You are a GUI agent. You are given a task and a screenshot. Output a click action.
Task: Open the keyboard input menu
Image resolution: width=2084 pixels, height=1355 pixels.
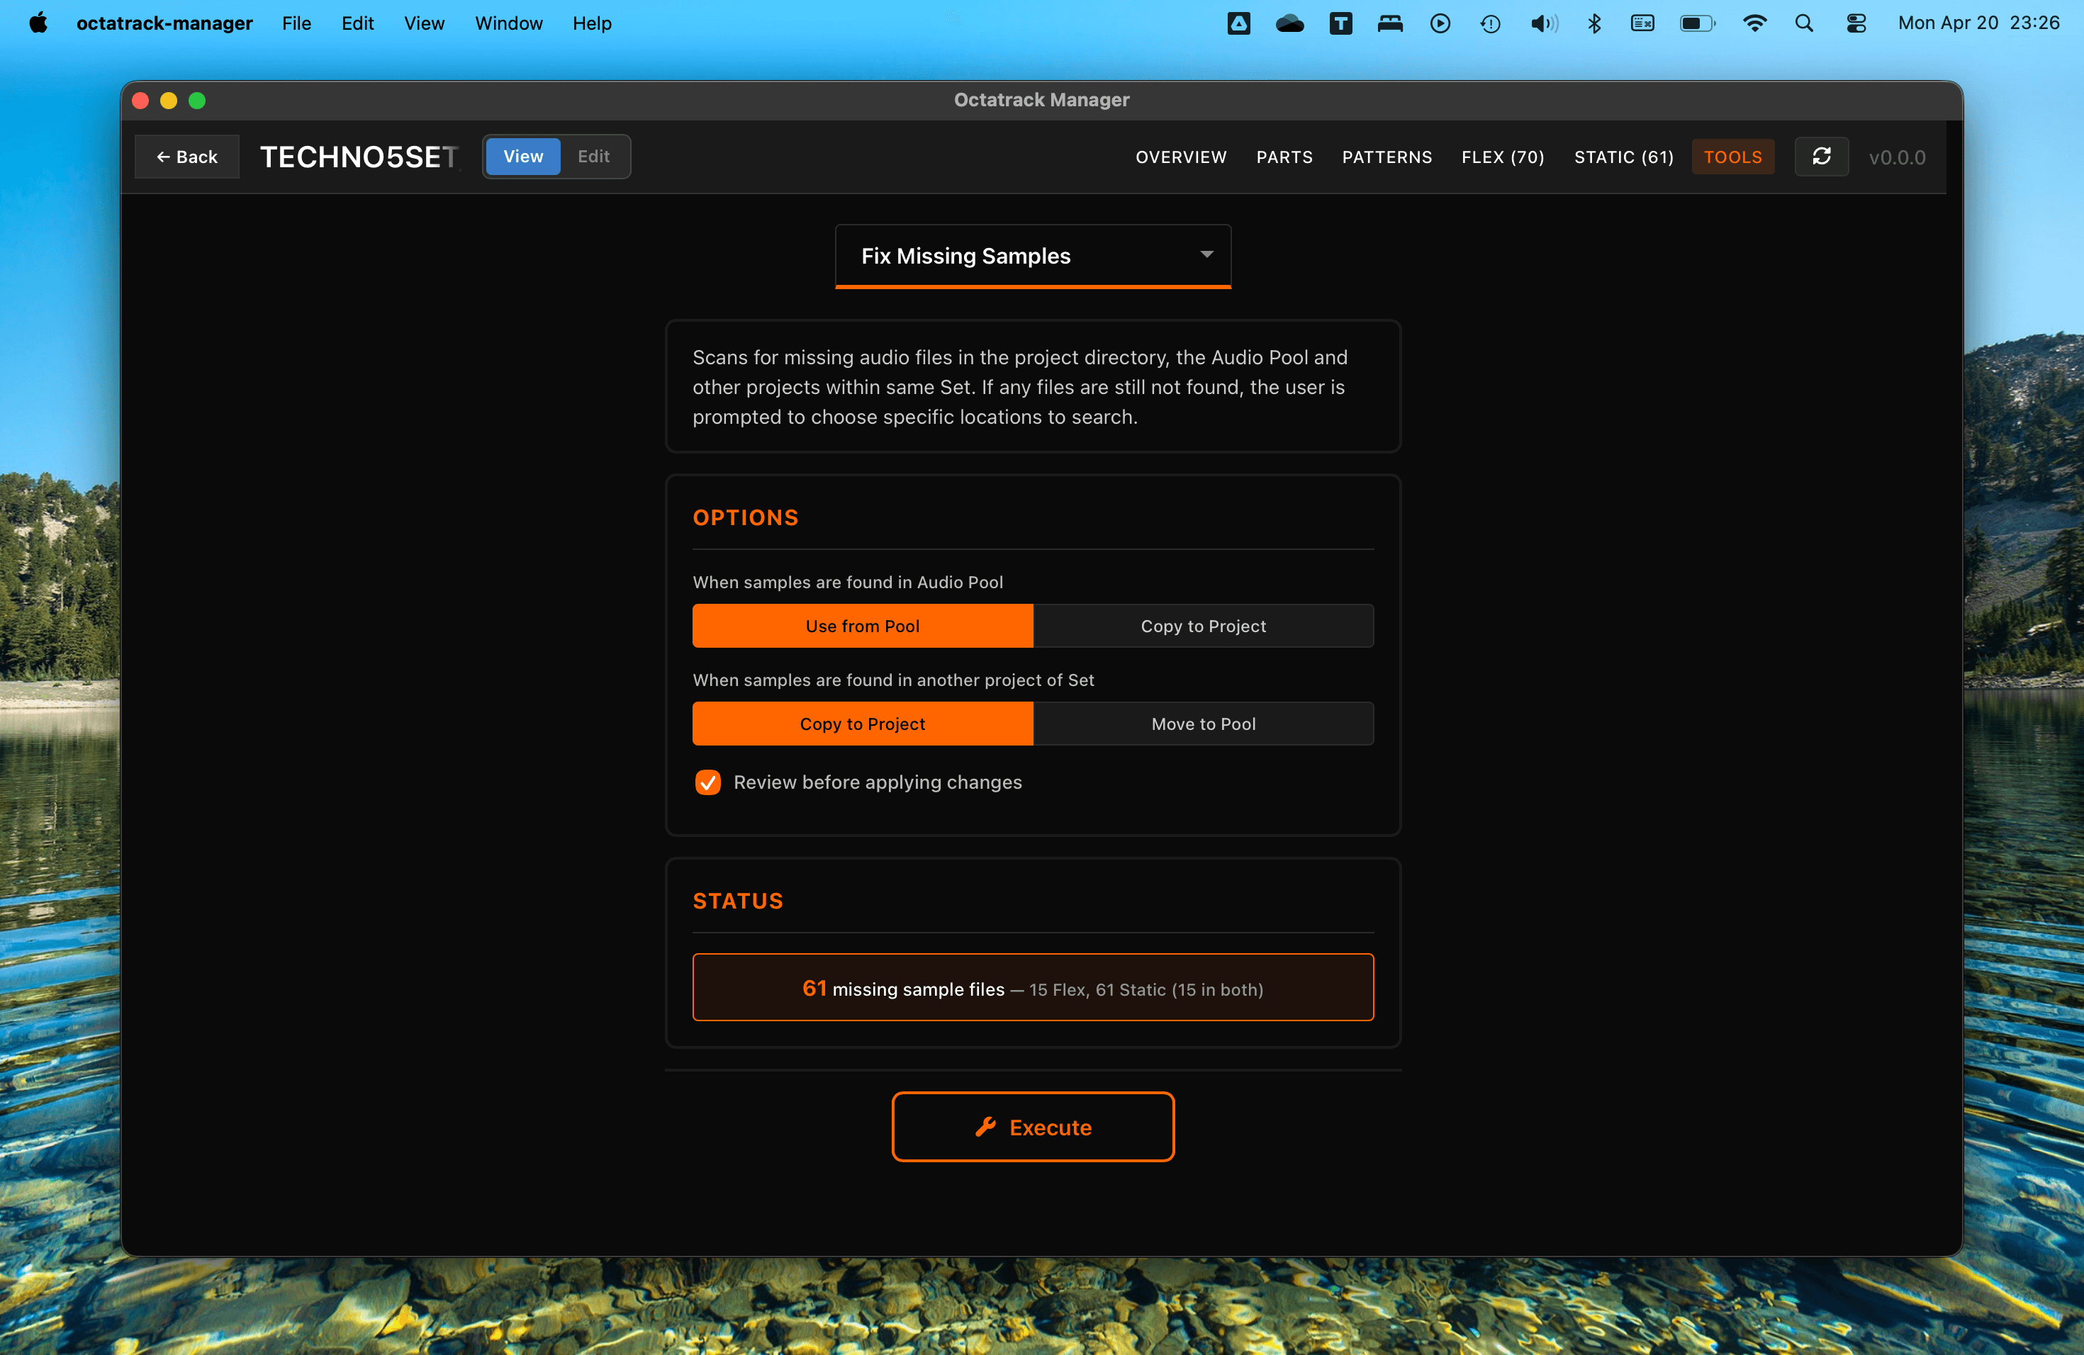click(x=1644, y=23)
